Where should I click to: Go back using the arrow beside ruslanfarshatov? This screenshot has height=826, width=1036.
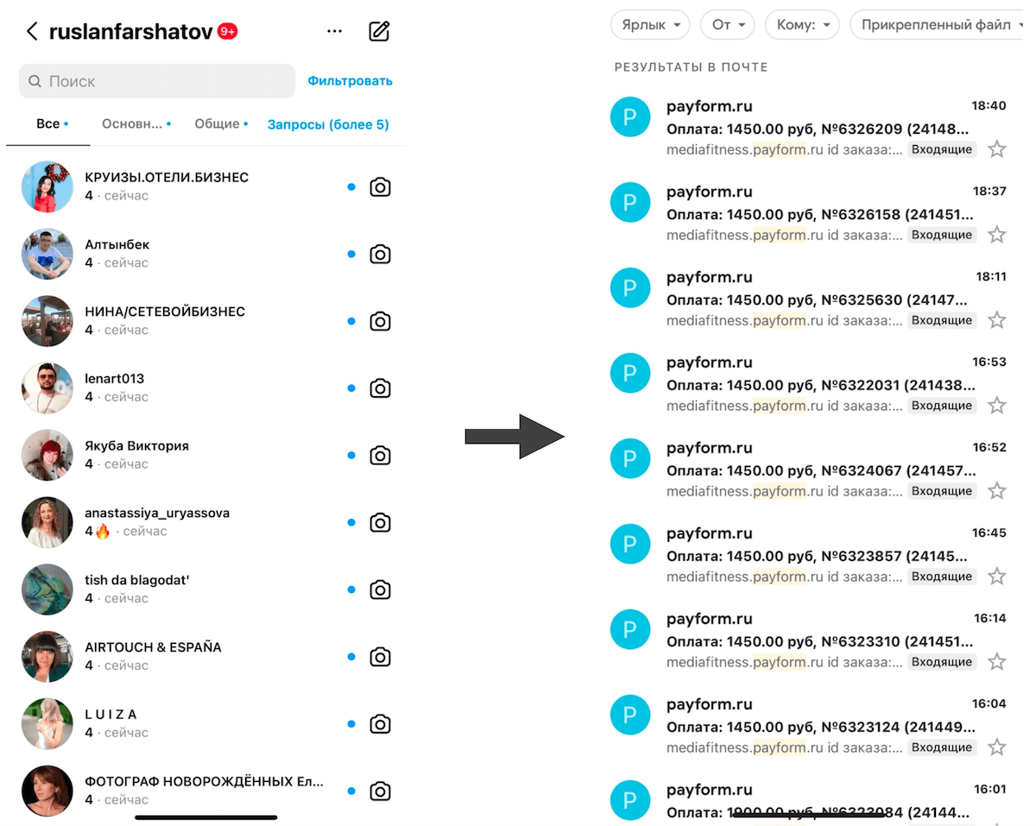(32, 32)
